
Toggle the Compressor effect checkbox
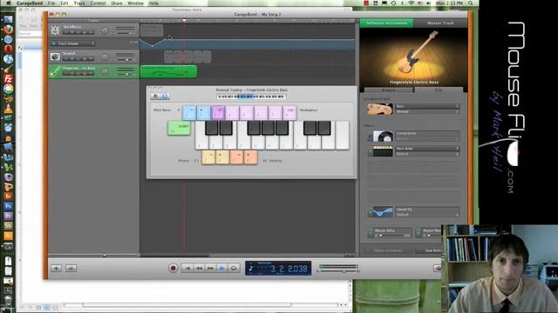370,137
